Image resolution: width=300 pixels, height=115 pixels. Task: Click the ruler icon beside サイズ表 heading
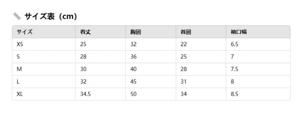tap(17, 16)
